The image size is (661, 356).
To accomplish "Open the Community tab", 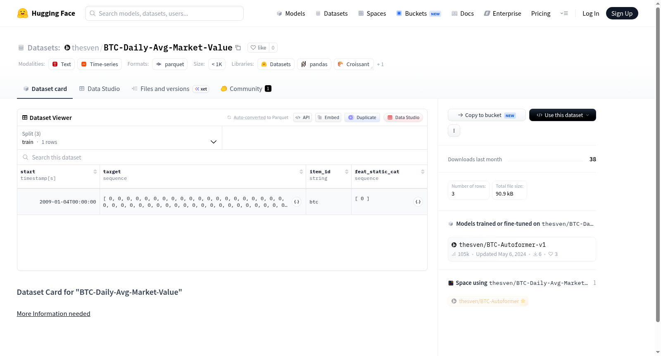I will tap(246, 88).
